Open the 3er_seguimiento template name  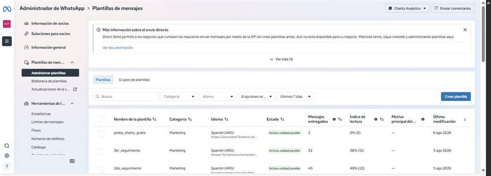pos(127,151)
